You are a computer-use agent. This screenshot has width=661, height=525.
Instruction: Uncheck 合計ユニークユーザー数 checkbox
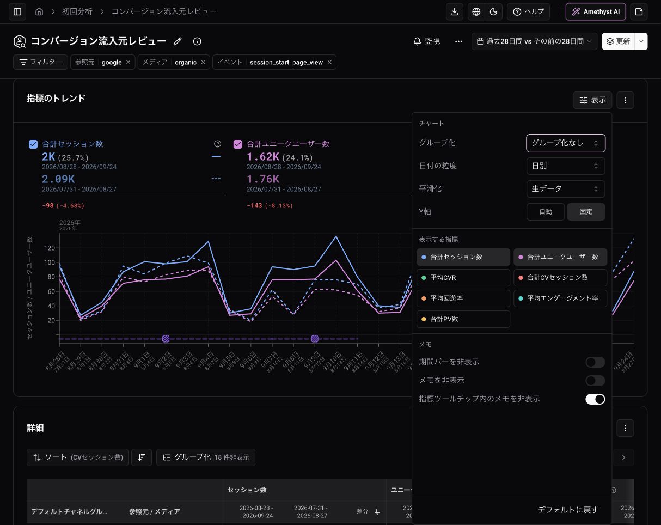(x=238, y=144)
